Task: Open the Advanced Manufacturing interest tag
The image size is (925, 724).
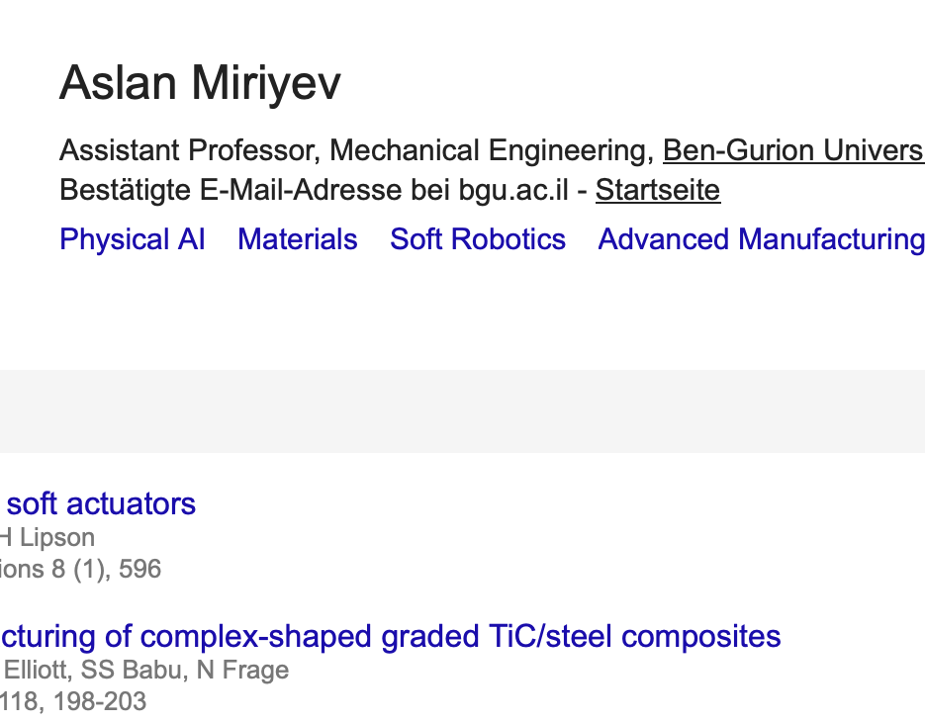Action: [761, 239]
